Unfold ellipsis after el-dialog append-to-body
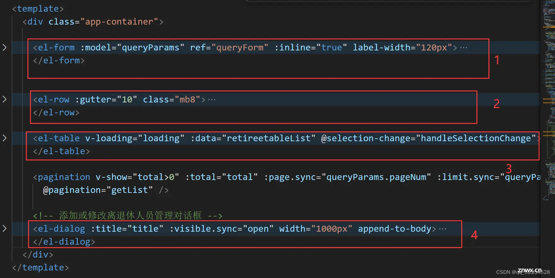This screenshot has height=278, width=555. (443, 229)
